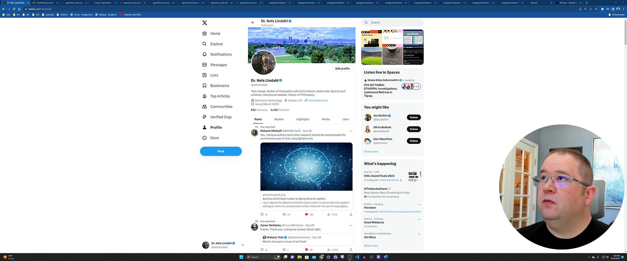Open the 822 Following list

pyautogui.click(x=259, y=110)
